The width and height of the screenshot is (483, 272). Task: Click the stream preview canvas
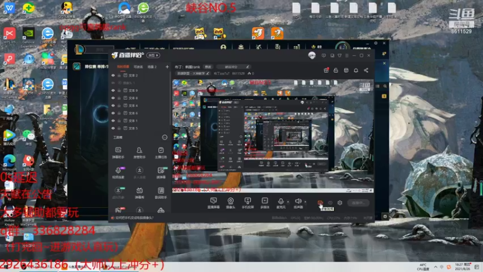(273, 136)
